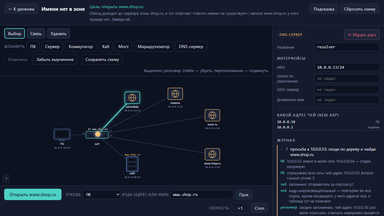Screen dimensions: 384x216
Task: Click the Пуск start button
Action: click(x=244, y=194)
